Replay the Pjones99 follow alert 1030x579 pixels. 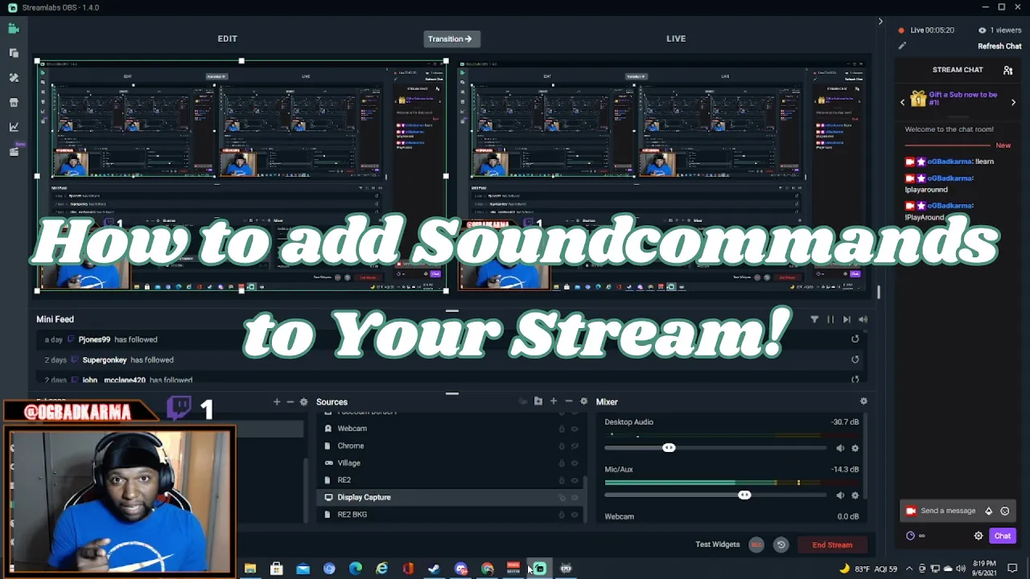click(x=855, y=339)
